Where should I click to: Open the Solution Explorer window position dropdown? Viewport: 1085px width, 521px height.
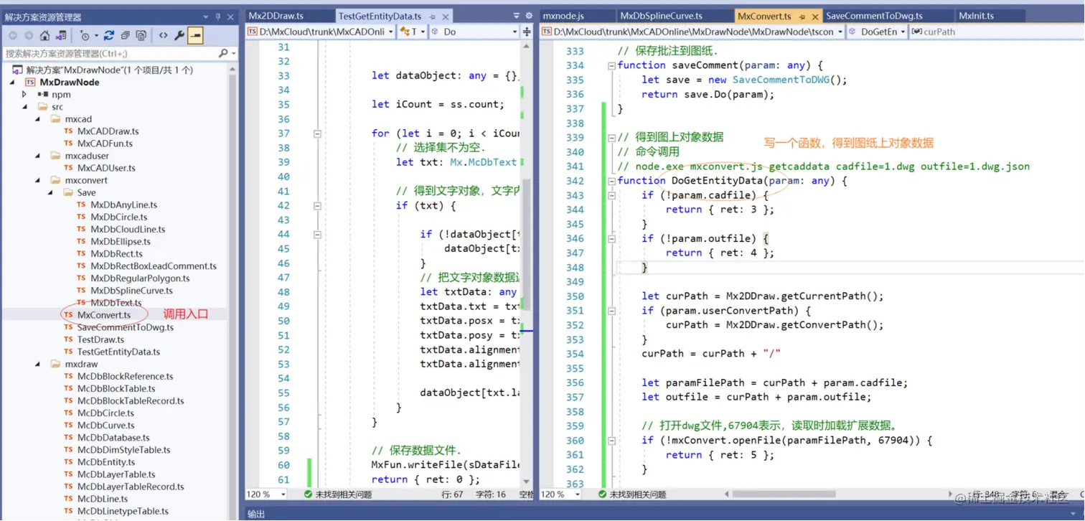206,17
